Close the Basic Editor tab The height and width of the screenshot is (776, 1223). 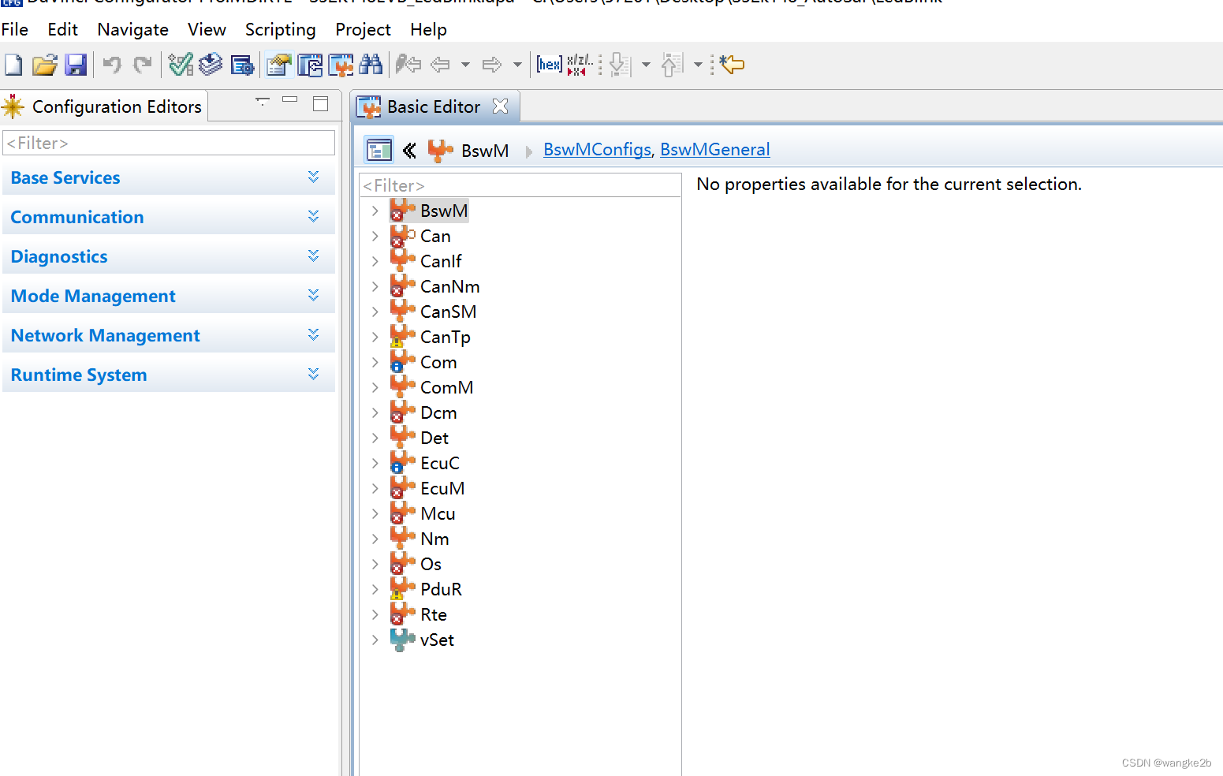[x=500, y=106]
